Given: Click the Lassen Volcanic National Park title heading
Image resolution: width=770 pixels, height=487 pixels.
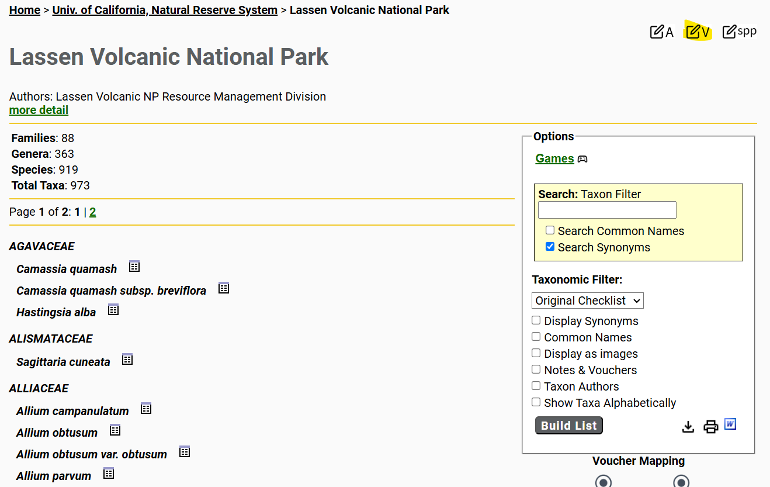Looking at the screenshot, I should 169,57.
